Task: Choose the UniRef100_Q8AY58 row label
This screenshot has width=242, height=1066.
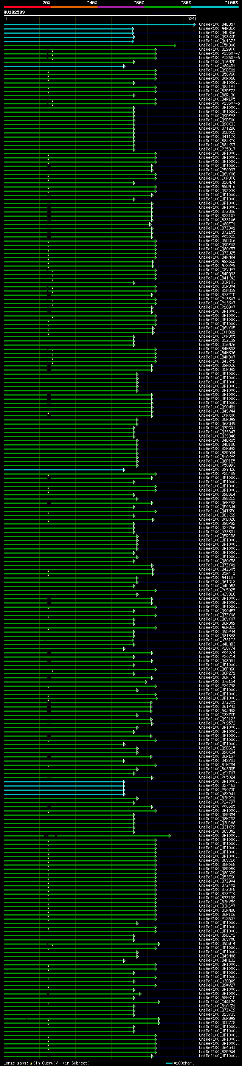Action: pos(217,561)
